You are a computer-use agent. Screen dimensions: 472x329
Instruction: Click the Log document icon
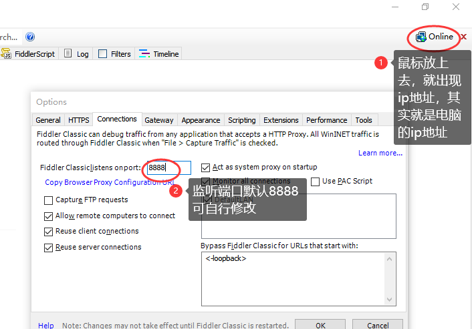tap(68, 53)
